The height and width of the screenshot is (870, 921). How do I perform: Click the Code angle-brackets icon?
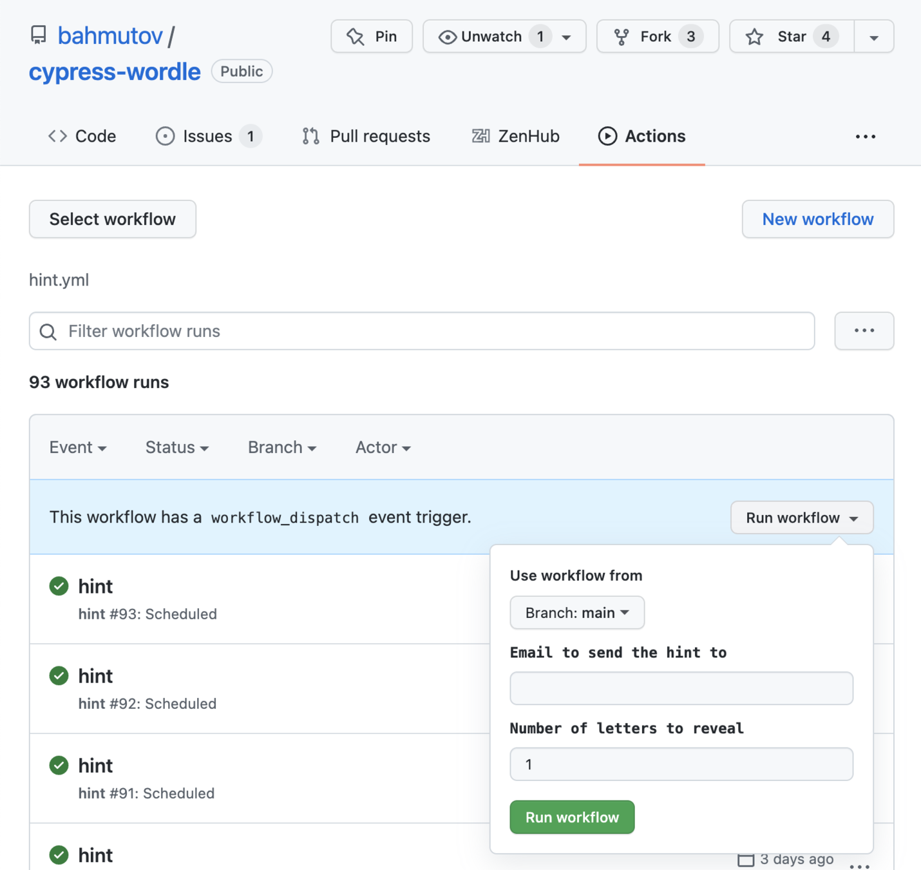click(x=58, y=136)
